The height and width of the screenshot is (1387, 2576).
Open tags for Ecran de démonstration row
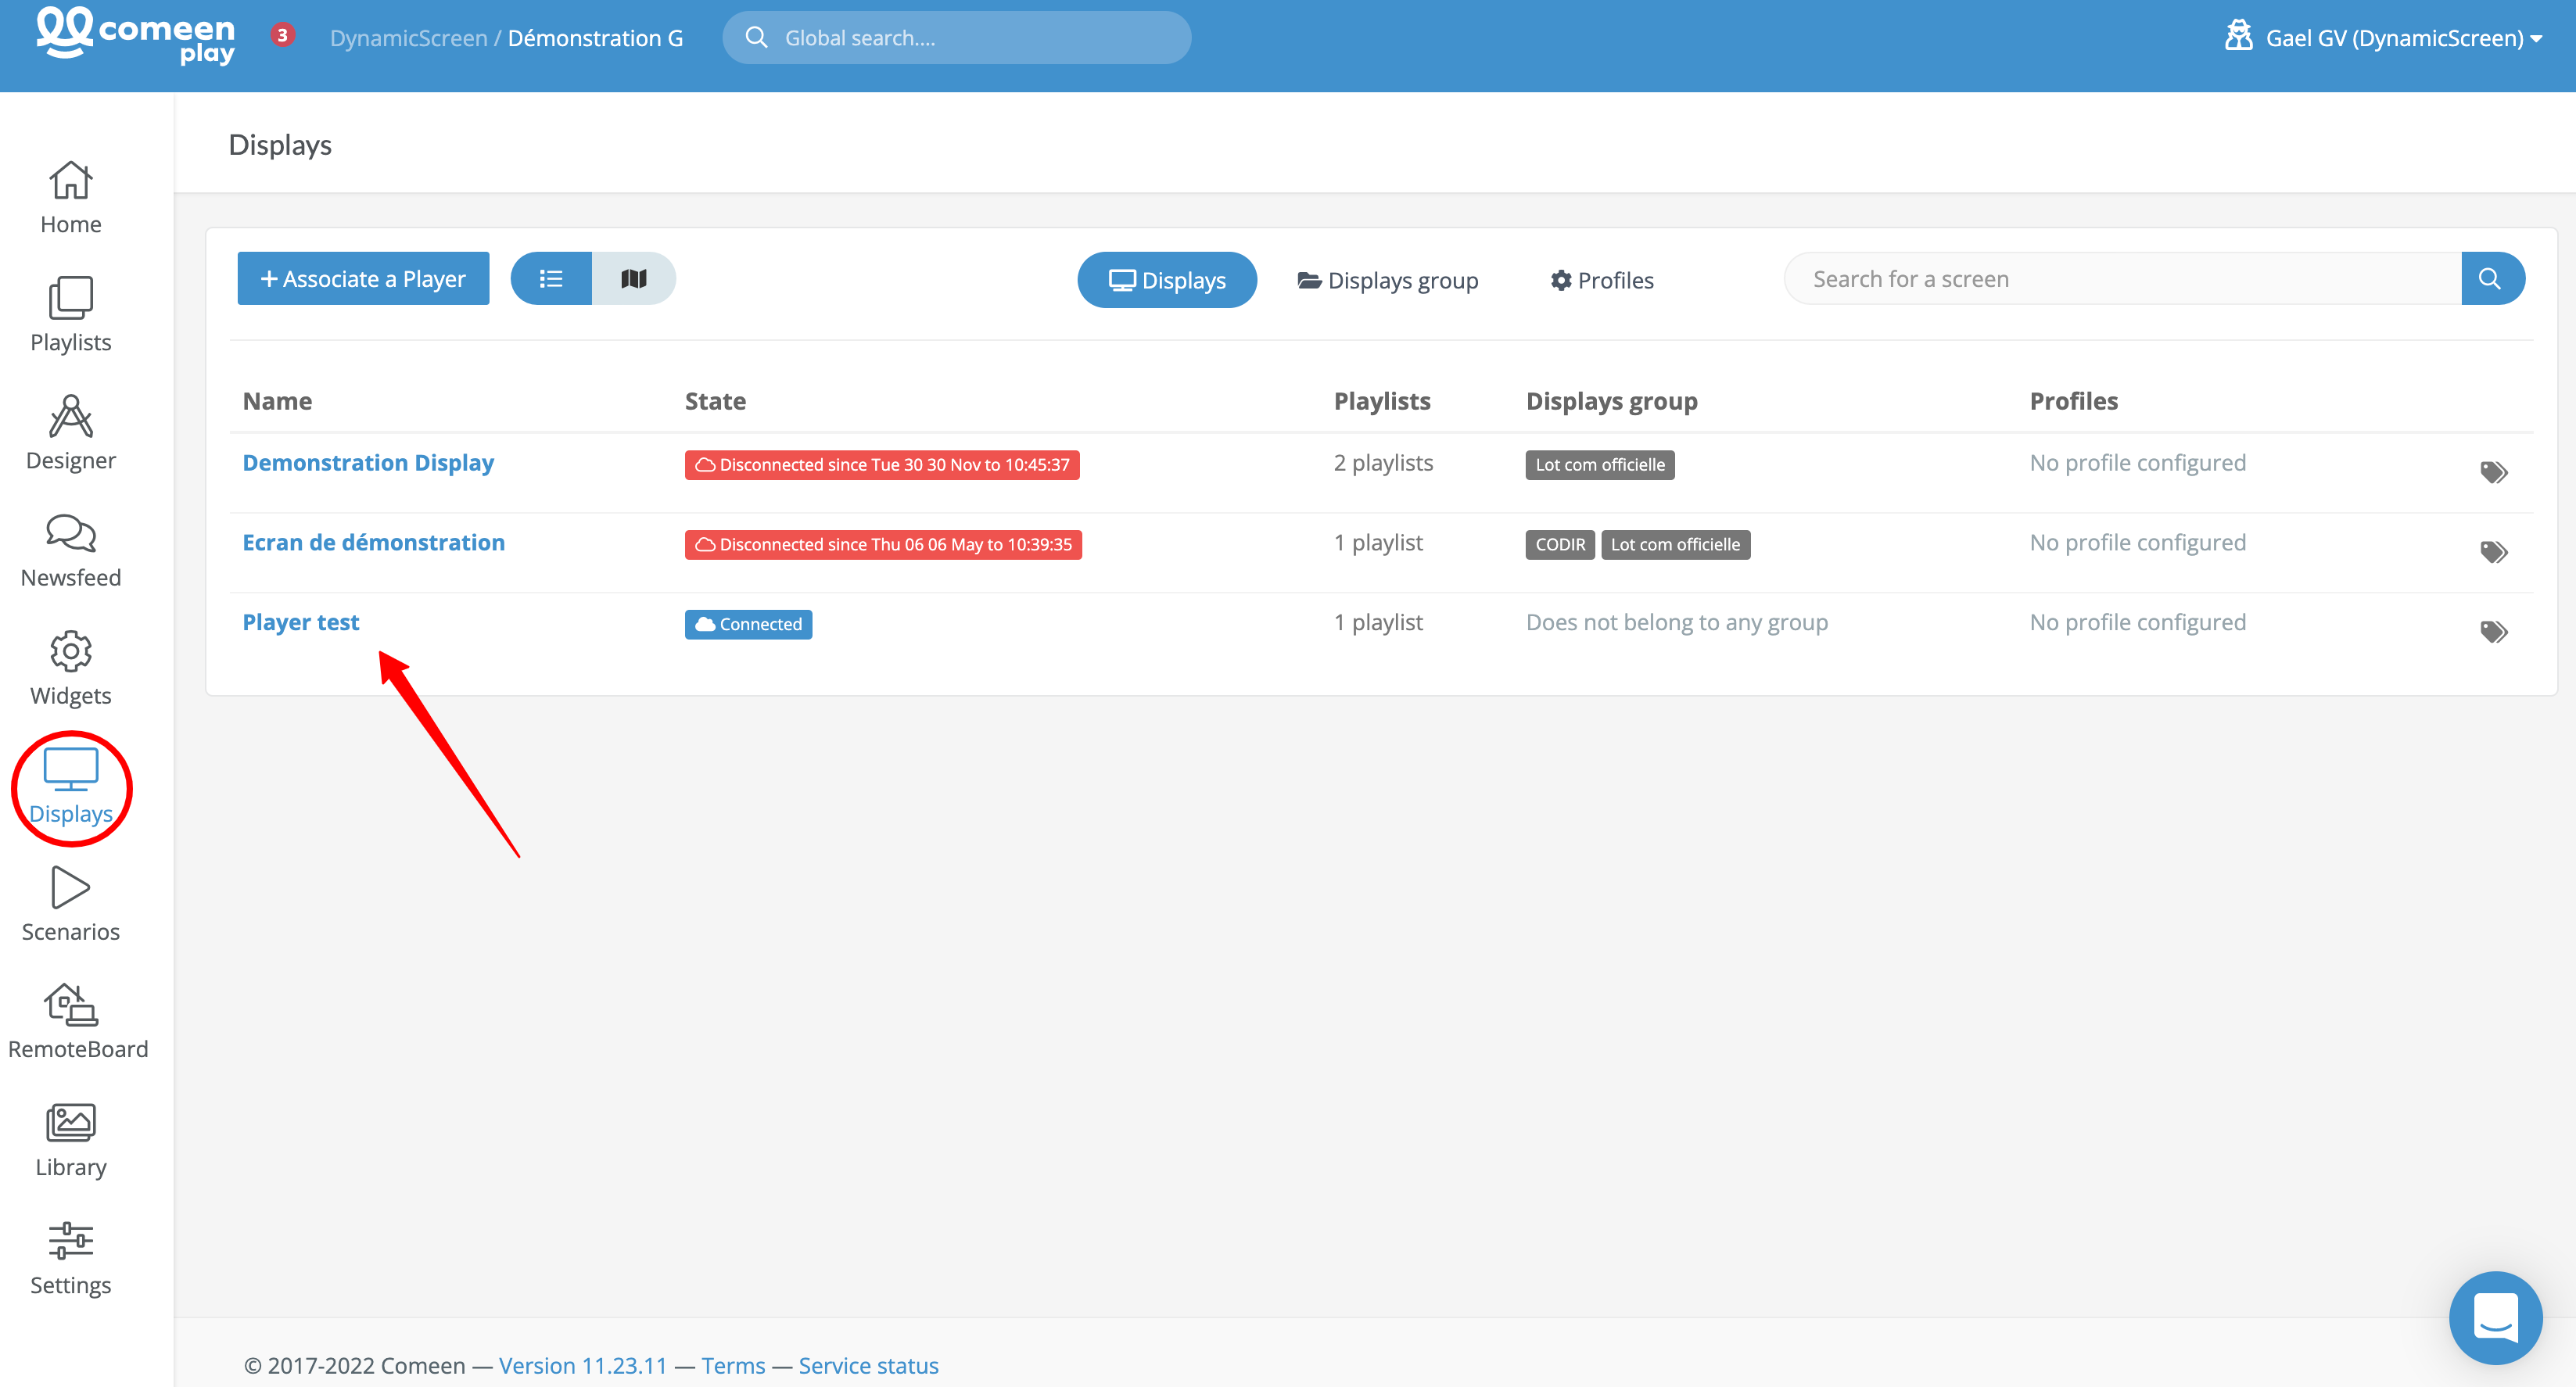pos(2494,552)
